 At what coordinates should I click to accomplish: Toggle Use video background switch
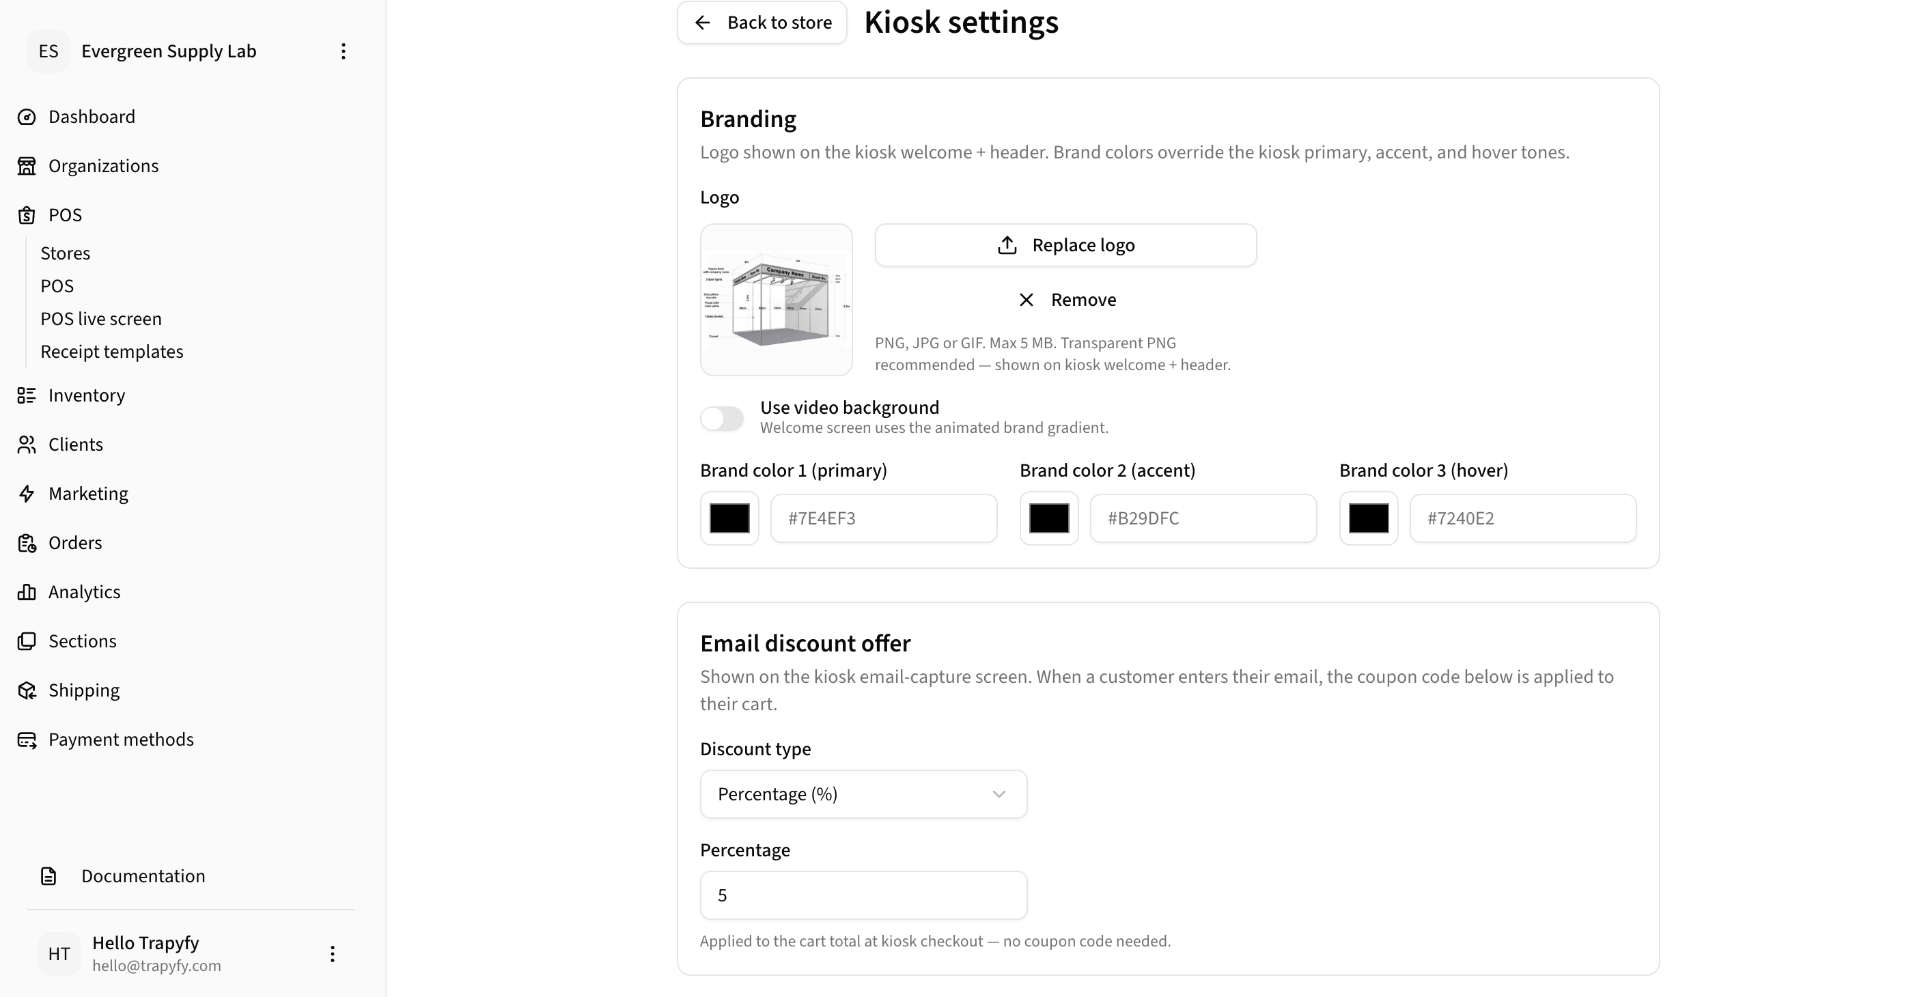point(723,419)
